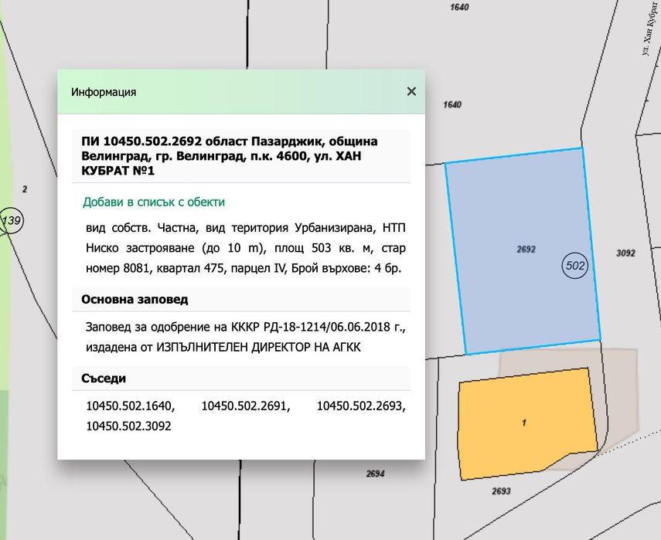Click the orange building labeled 1
The image size is (661, 540).
(527, 423)
